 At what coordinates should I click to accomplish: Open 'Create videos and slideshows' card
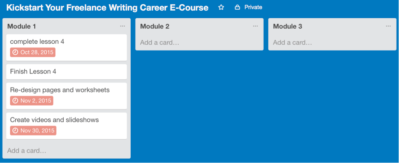(66, 126)
